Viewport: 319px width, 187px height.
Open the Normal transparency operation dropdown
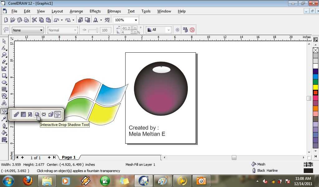click(75, 30)
